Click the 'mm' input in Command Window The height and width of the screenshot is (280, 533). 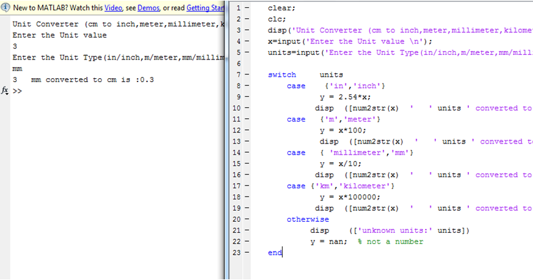(17, 69)
